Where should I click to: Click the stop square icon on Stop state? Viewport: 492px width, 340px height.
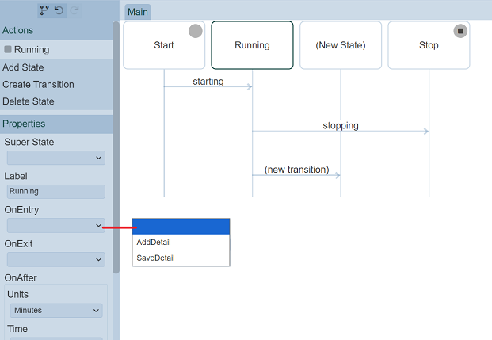(460, 31)
